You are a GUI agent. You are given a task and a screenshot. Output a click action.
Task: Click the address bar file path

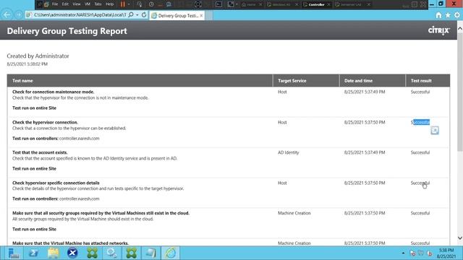[80, 14]
